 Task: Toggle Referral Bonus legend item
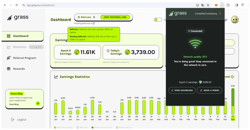click(x=124, y=127)
